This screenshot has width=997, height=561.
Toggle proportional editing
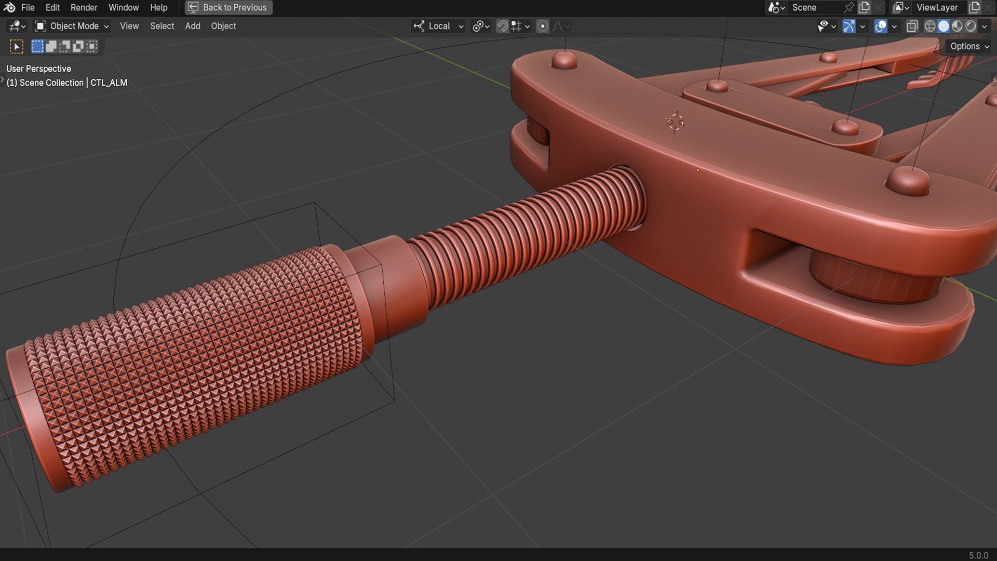pos(543,26)
